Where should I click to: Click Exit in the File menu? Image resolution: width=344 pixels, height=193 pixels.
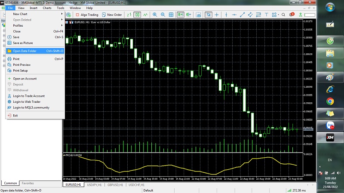(x=15, y=115)
